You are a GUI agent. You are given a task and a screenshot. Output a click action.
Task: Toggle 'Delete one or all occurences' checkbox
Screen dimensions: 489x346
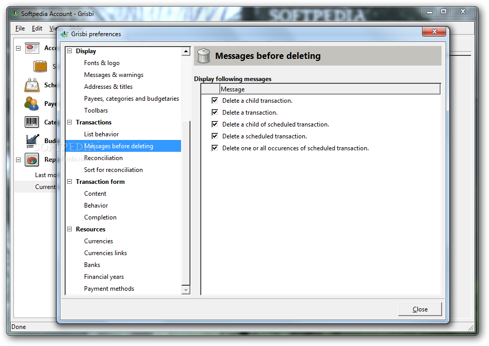(x=215, y=148)
